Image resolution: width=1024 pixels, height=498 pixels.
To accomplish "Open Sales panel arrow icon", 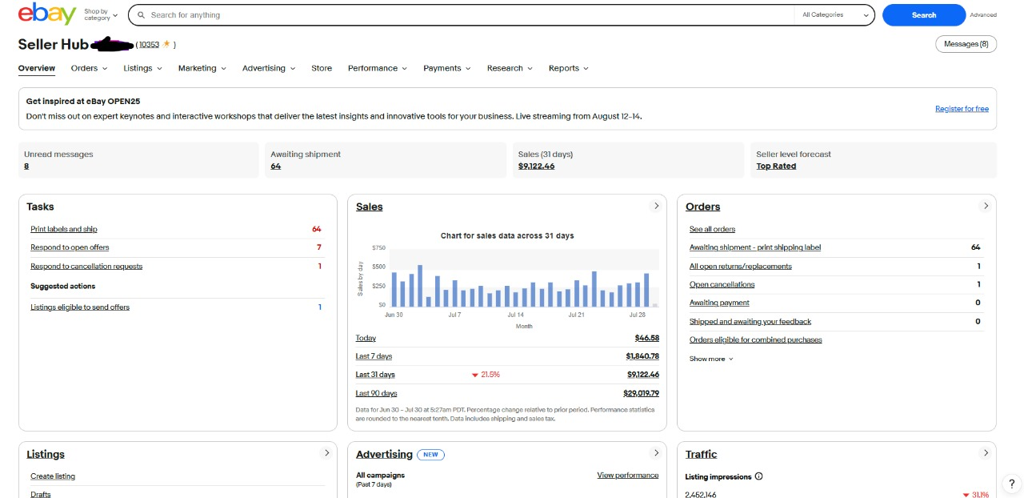I will click(x=656, y=206).
